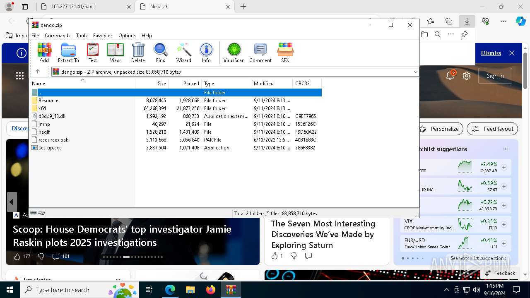
Task: Open the notifications bell icon
Action: pyautogui.click(x=450, y=75)
